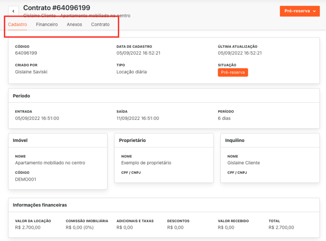Open Gislaine Cliente in Inquilino card
Screen dimensions: 326x241
[244, 163]
